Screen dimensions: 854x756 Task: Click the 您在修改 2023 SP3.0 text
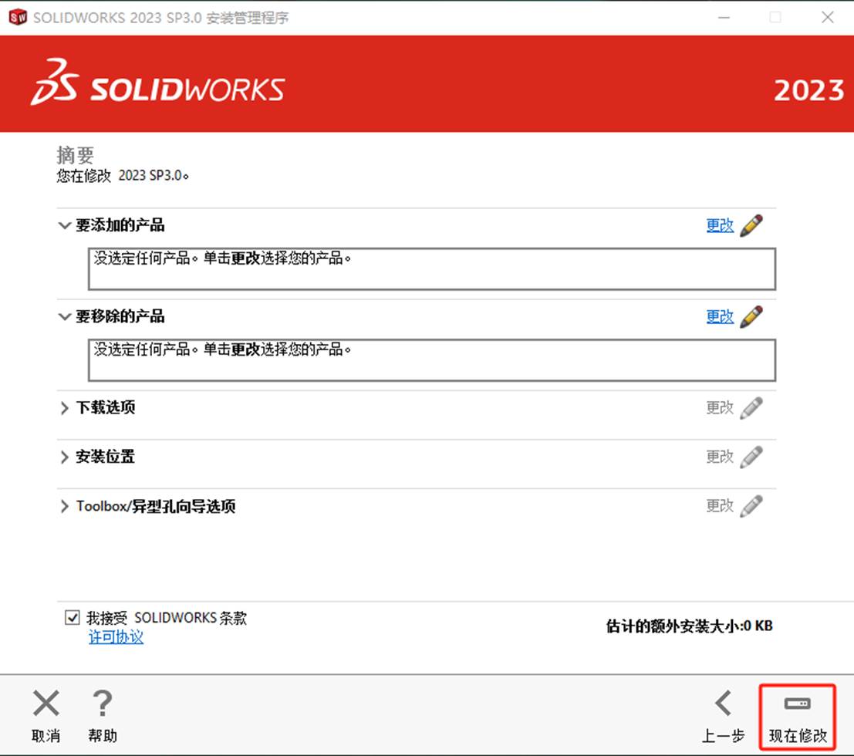[123, 175]
